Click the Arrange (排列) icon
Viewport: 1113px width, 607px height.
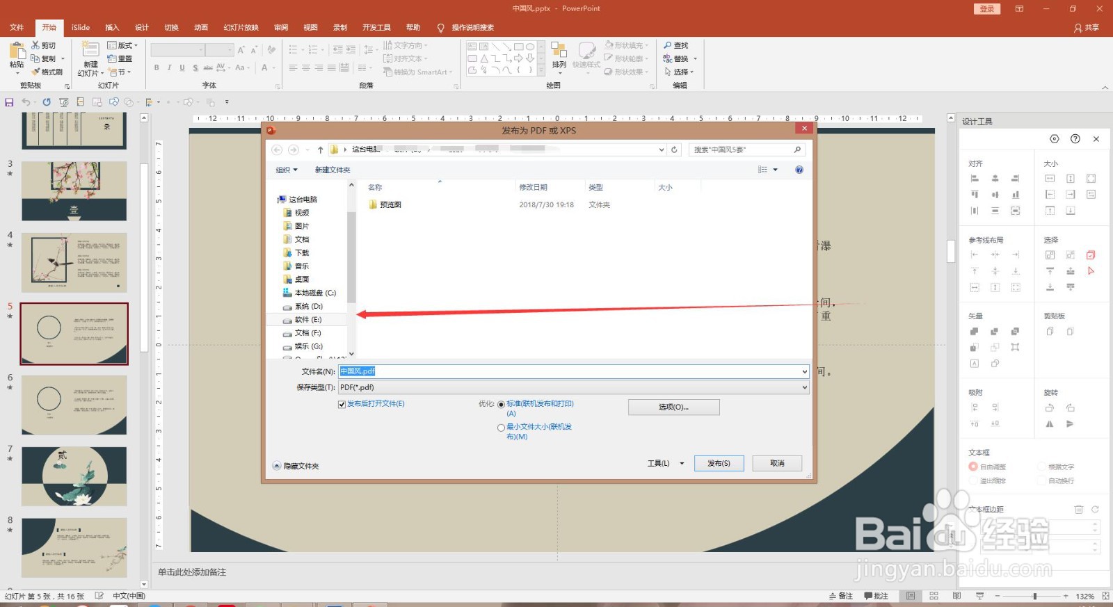(x=559, y=50)
